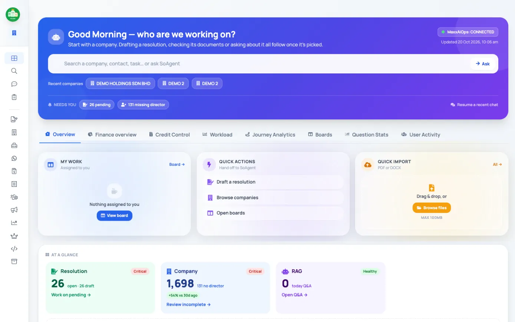Choose Open boards quick action
This screenshot has height=322, width=515.
coord(273,213)
